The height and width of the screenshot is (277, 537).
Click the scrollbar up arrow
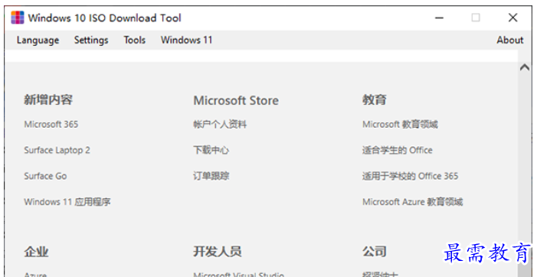tap(524, 67)
